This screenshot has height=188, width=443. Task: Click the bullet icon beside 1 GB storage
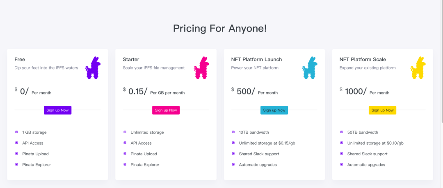[x=17, y=132]
